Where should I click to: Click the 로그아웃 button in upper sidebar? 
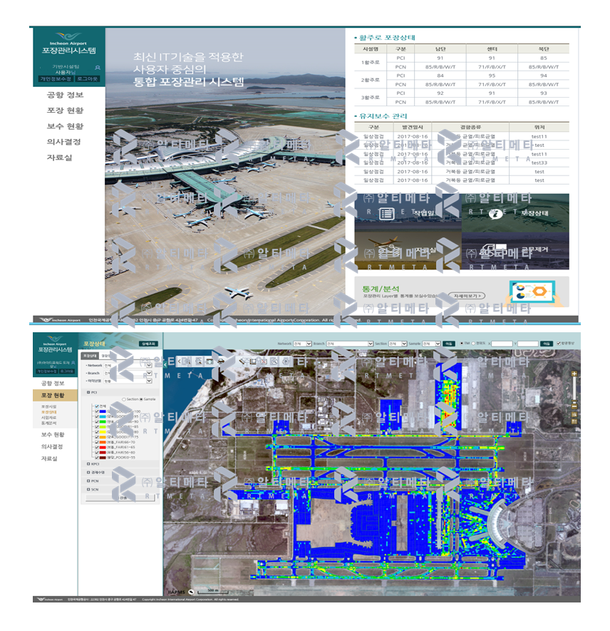(88, 78)
